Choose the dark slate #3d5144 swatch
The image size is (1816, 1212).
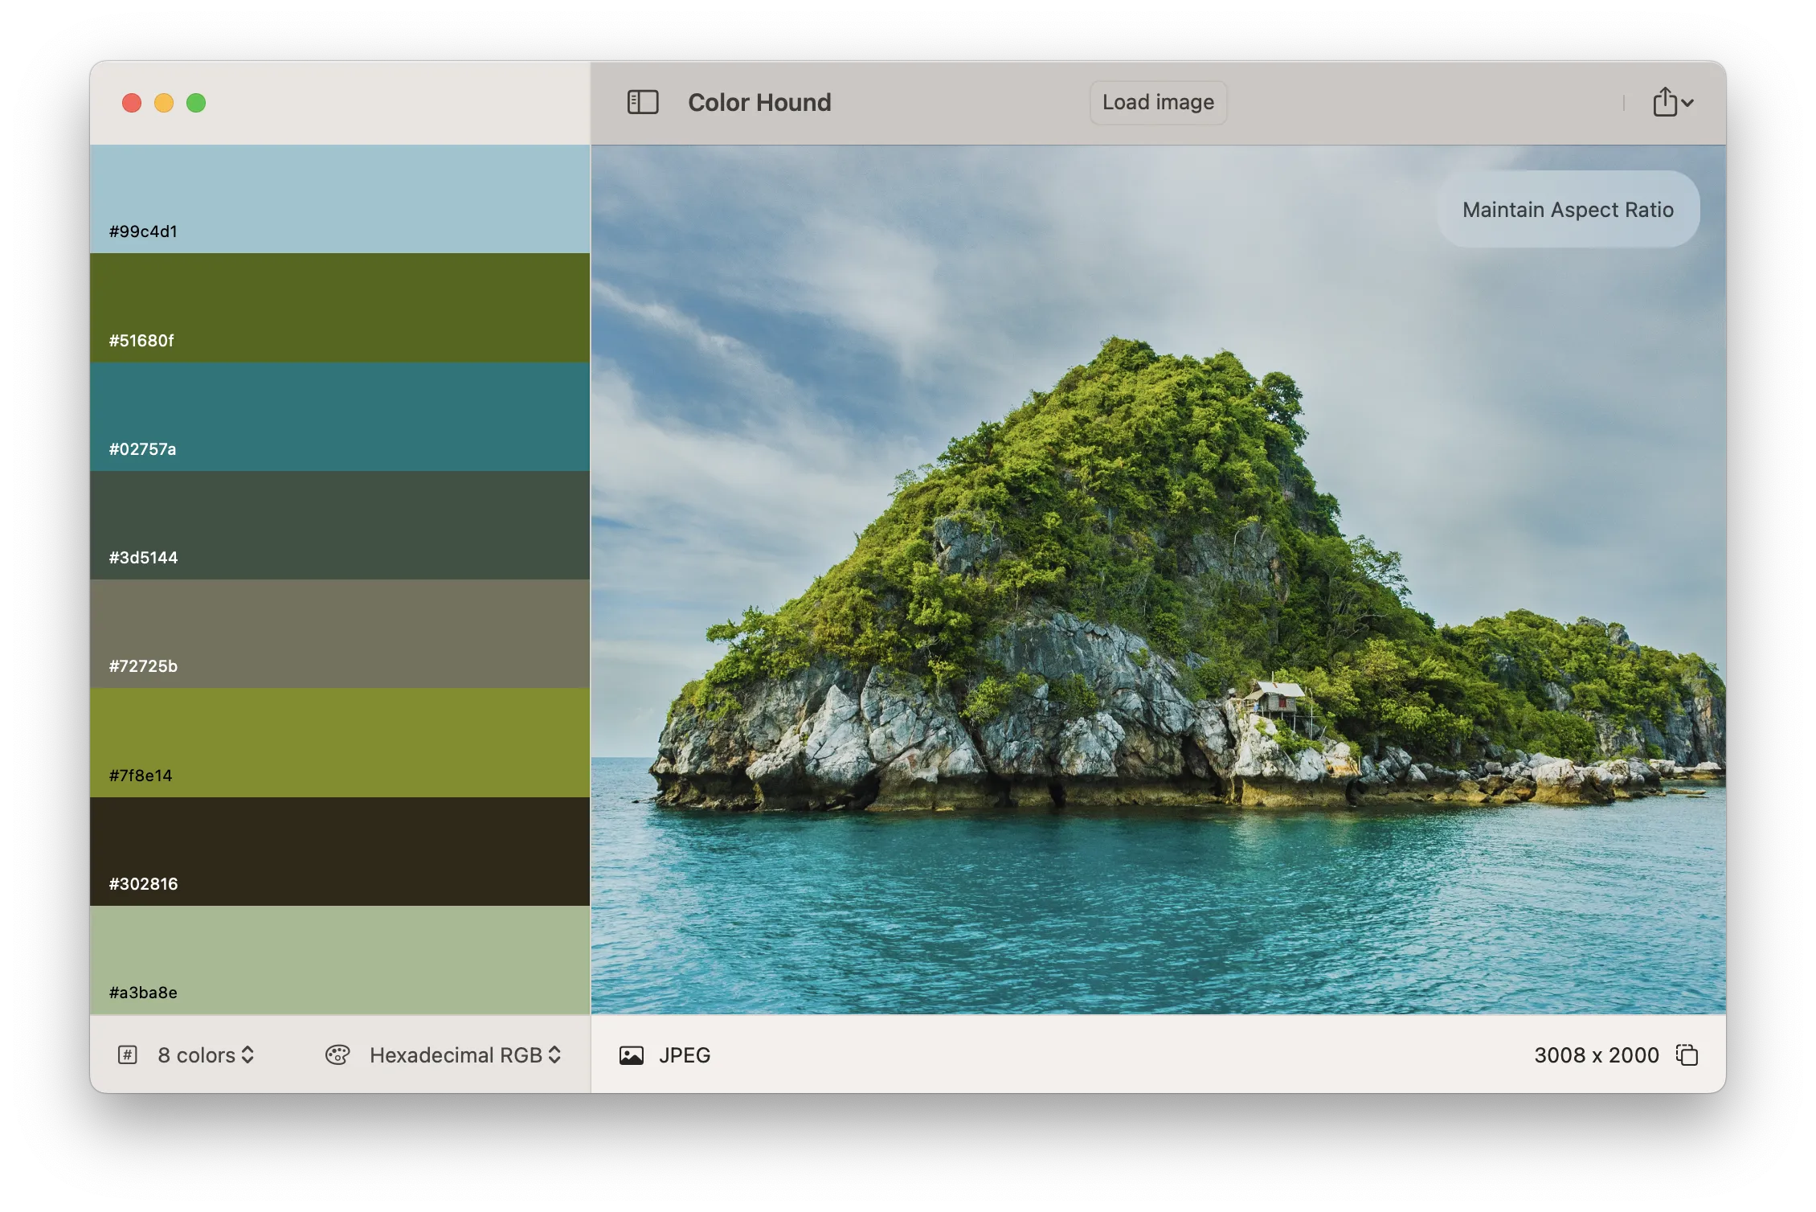tap(340, 525)
